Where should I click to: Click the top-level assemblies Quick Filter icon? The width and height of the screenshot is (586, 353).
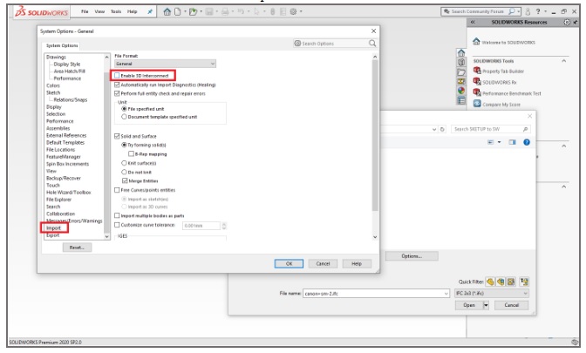point(524,282)
